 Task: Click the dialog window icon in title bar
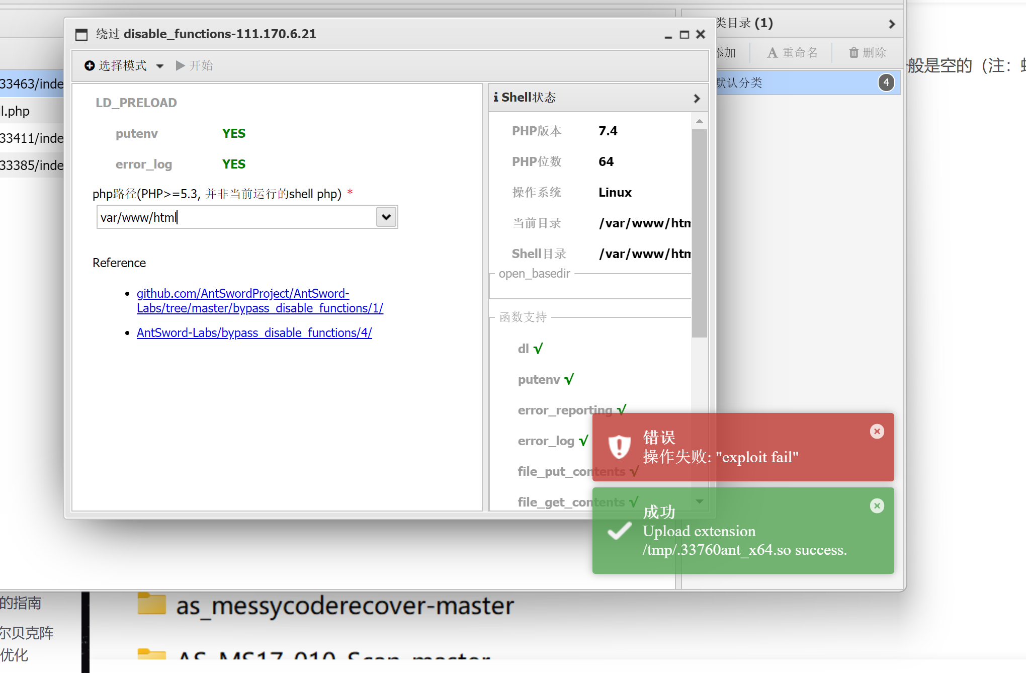coord(81,34)
